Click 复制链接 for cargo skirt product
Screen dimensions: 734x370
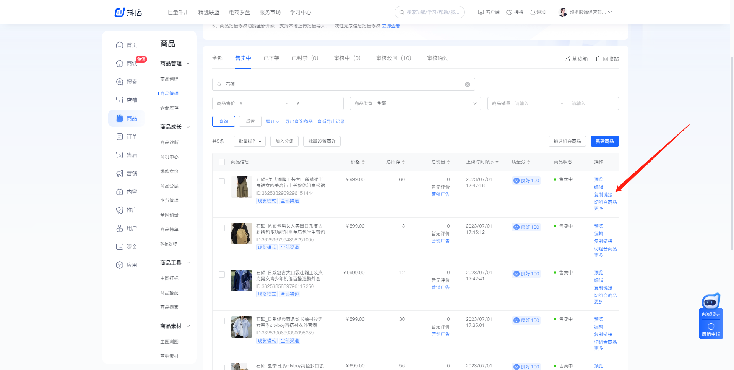[603, 195]
